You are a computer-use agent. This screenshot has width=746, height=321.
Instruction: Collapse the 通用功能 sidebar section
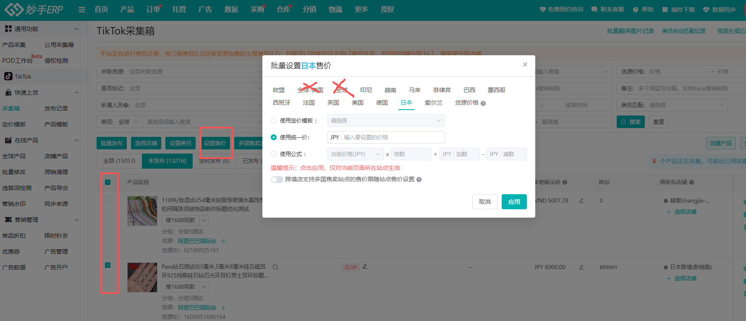point(76,29)
